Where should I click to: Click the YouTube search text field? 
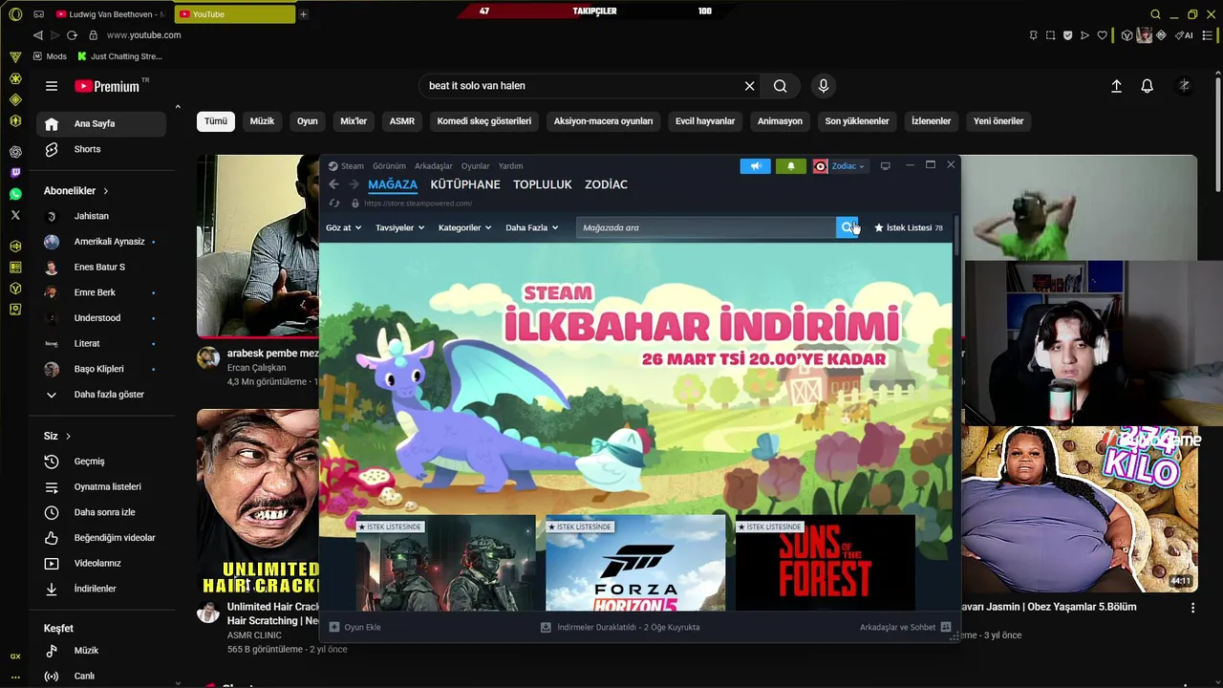pyautogui.click(x=581, y=86)
